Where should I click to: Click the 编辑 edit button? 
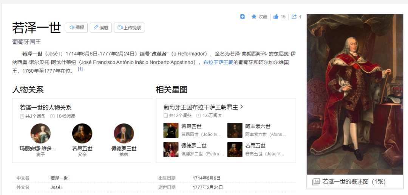point(101,27)
